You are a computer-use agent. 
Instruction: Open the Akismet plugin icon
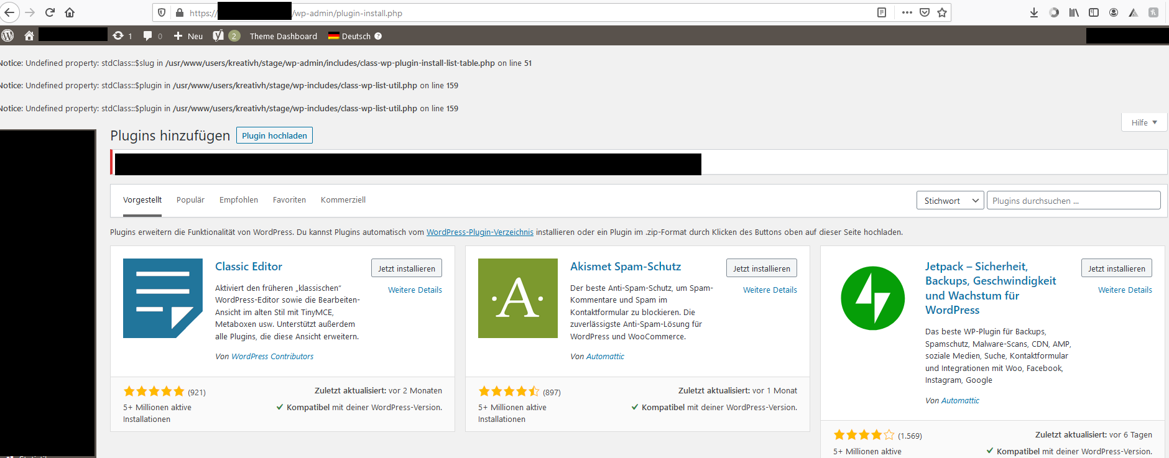(x=518, y=298)
